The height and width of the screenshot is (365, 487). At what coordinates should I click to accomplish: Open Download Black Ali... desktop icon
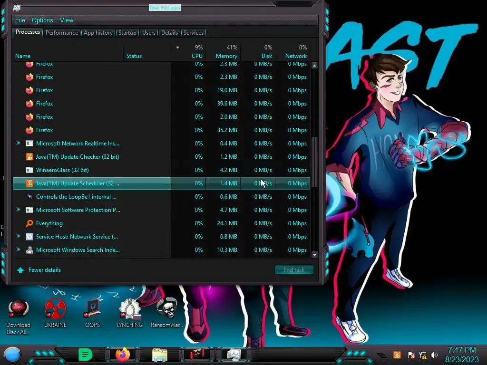19,317
